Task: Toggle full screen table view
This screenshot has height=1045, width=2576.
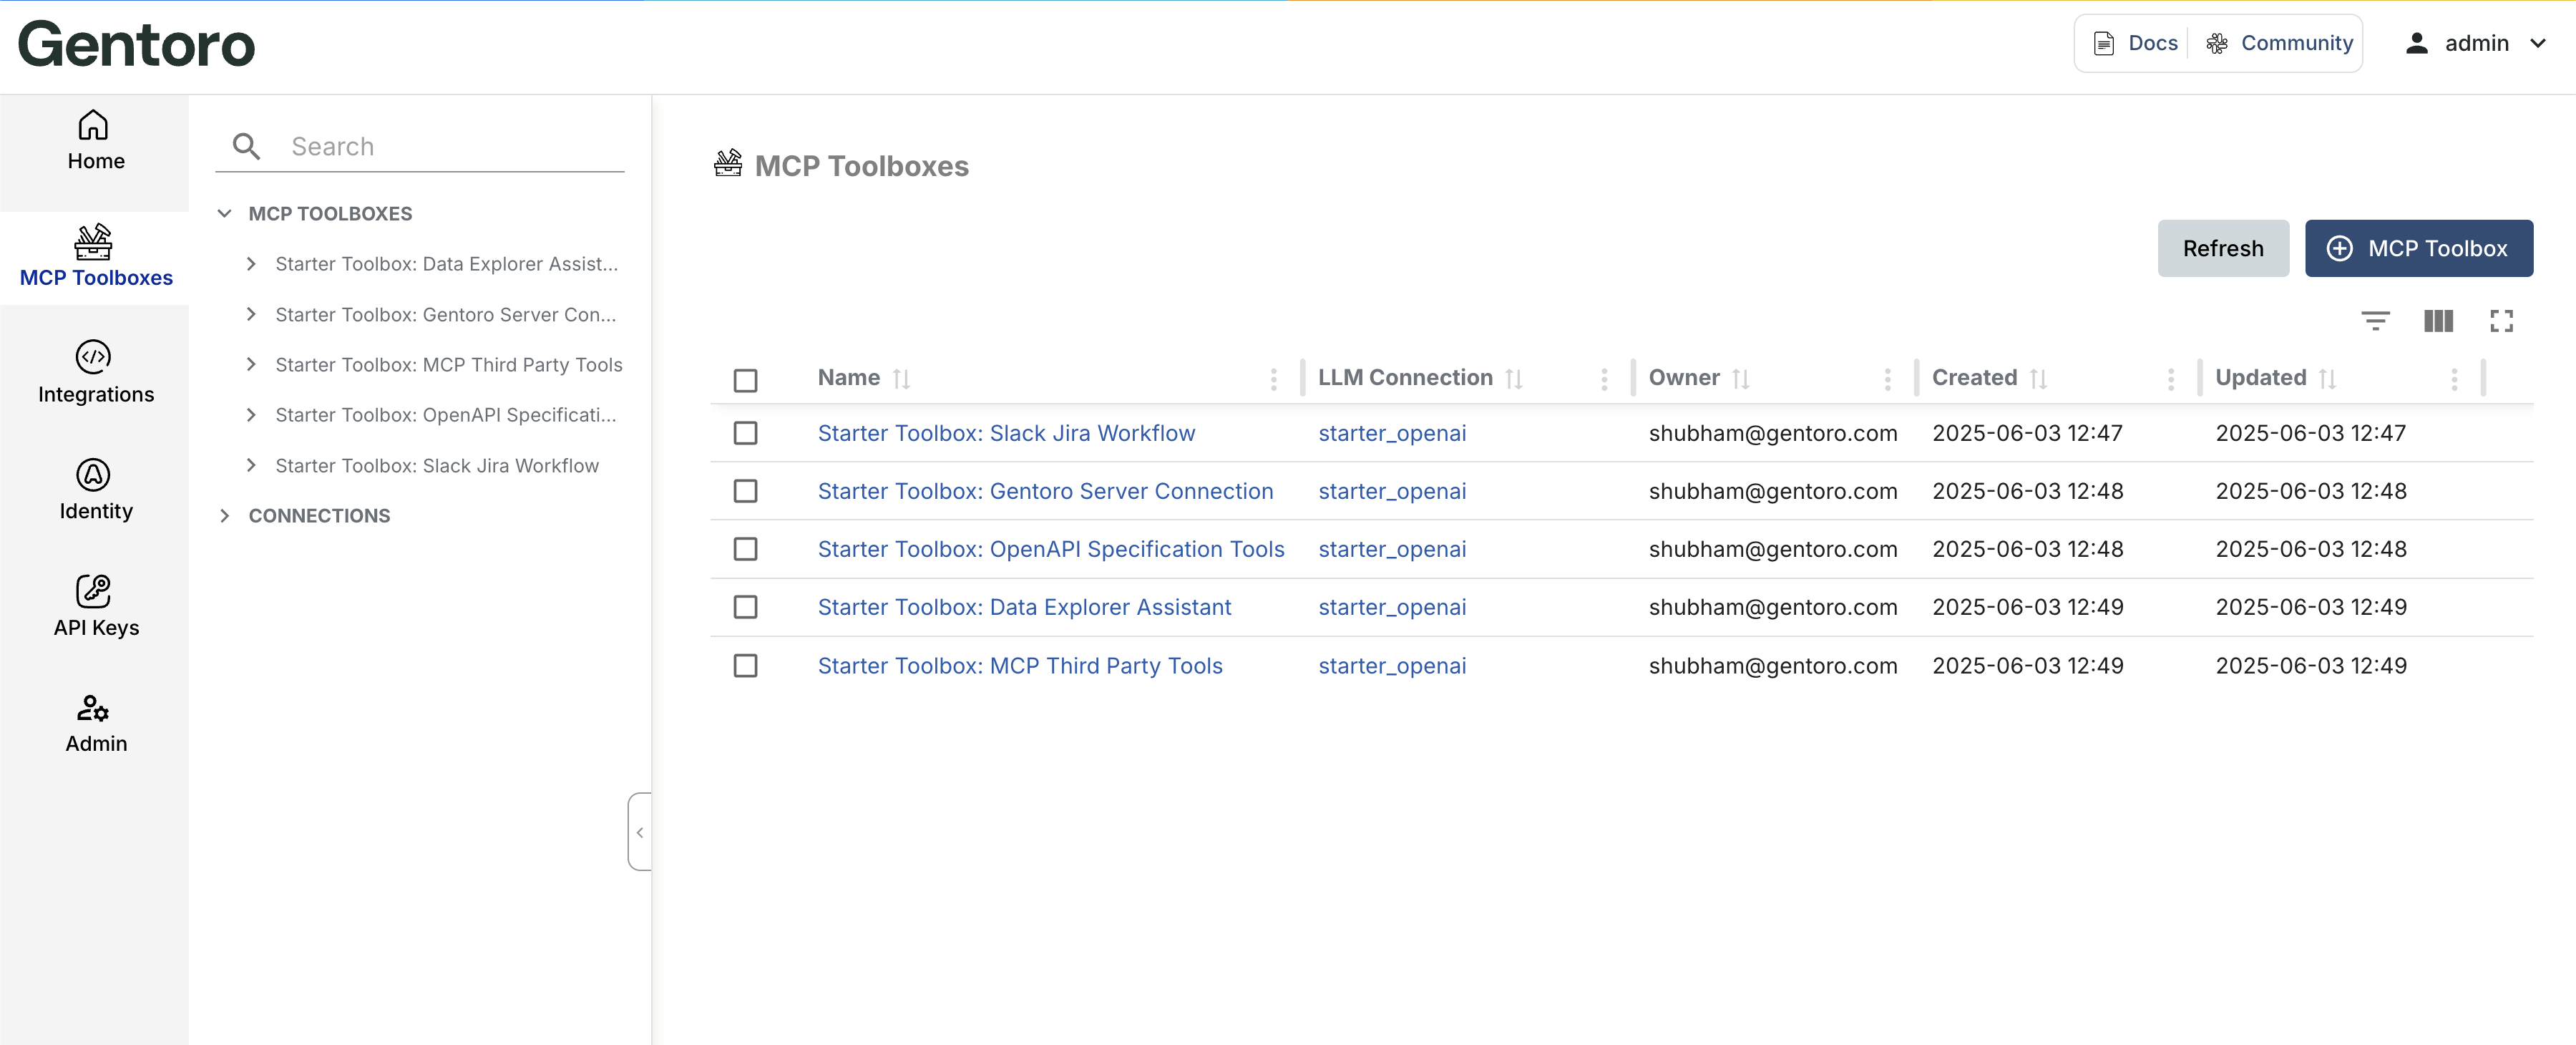Action: coord(2501,321)
